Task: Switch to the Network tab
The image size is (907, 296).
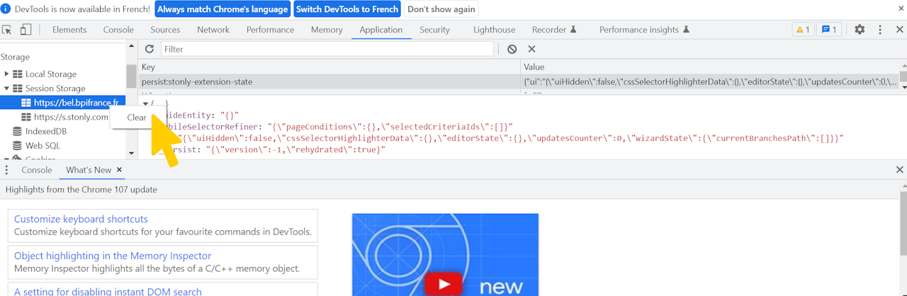Action: [x=213, y=30]
